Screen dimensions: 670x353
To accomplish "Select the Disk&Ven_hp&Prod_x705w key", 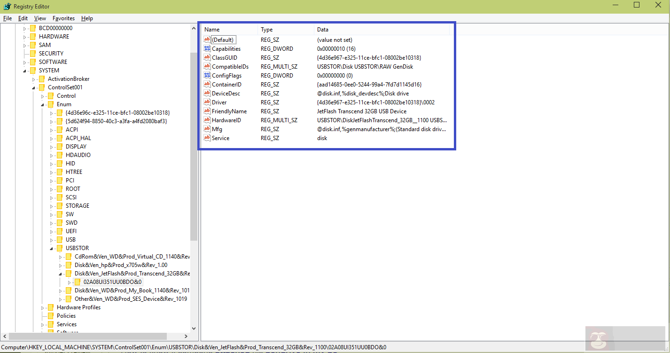I will pos(121,265).
